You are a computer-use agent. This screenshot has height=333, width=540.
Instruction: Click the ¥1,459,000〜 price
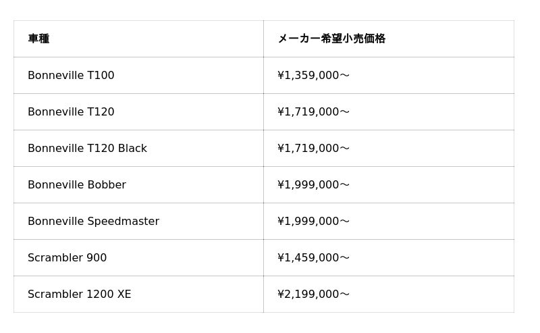click(313, 258)
